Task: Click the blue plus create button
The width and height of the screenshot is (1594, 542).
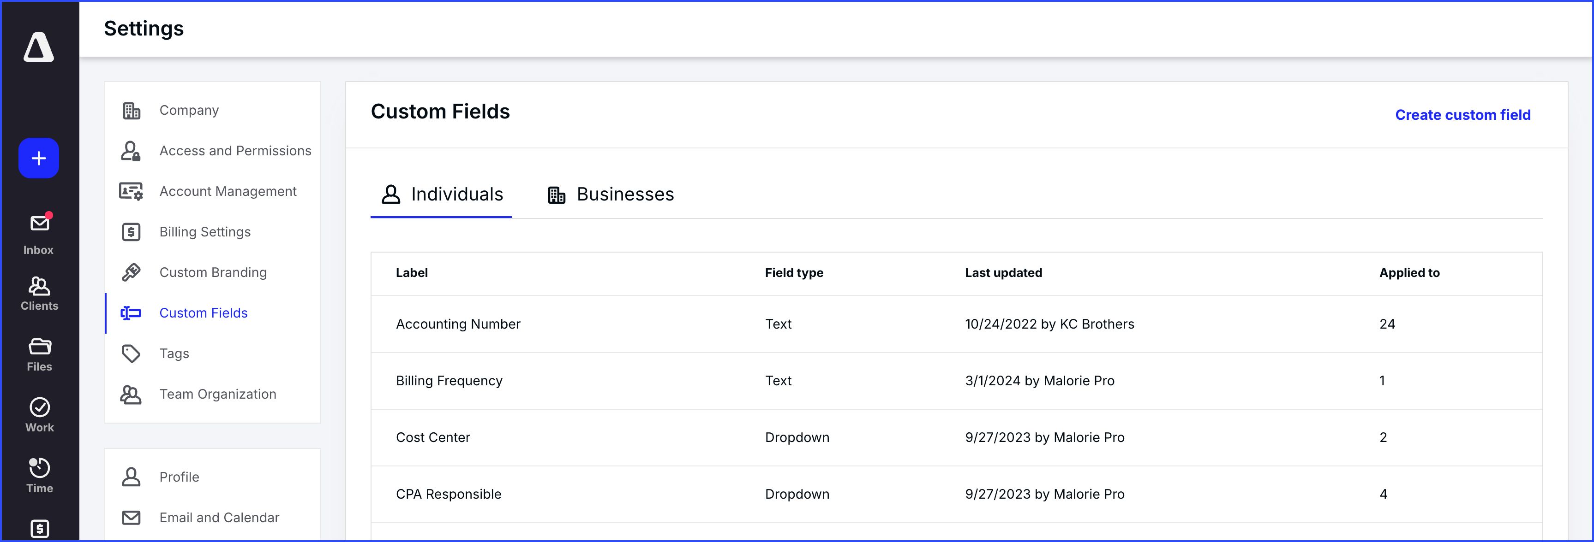Action: coord(38,158)
